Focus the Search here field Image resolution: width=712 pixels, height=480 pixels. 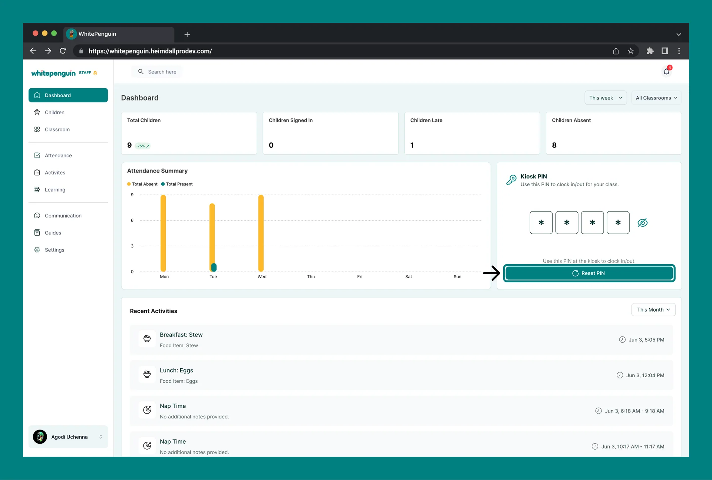157,72
